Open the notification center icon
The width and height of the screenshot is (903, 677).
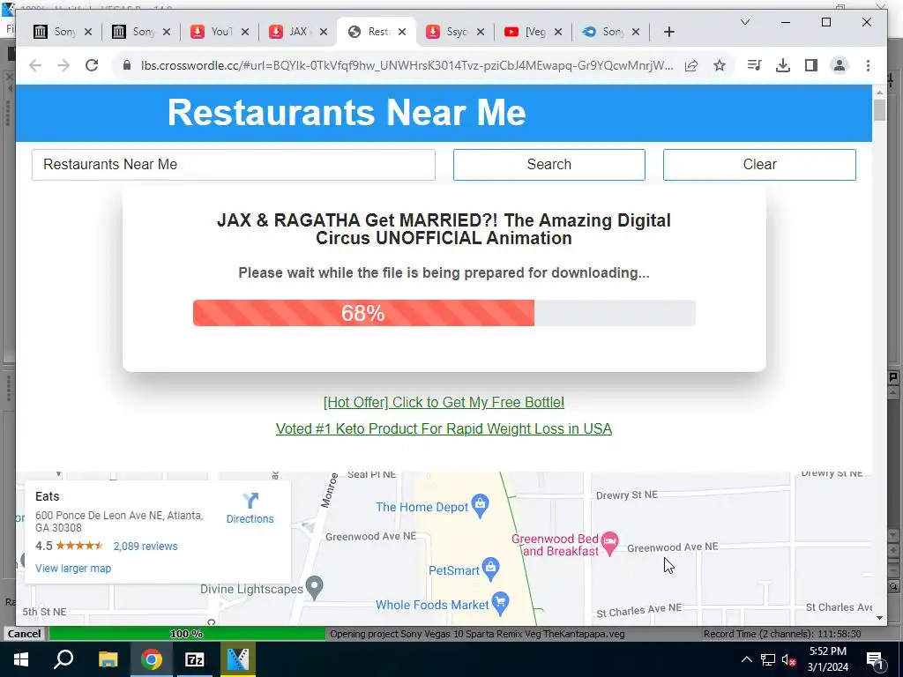pyautogui.click(x=874, y=659)
